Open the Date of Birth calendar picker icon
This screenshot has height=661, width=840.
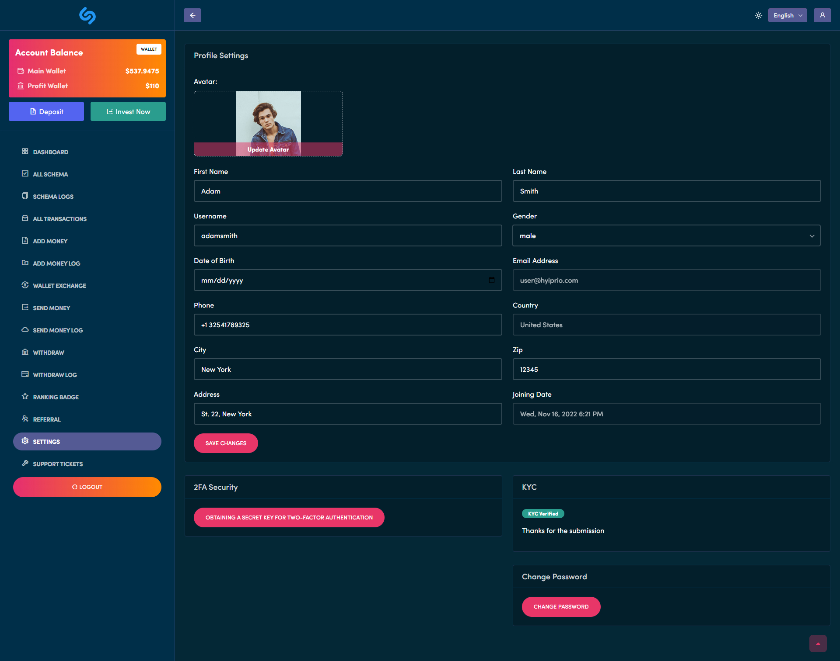(x=492, y=280)
